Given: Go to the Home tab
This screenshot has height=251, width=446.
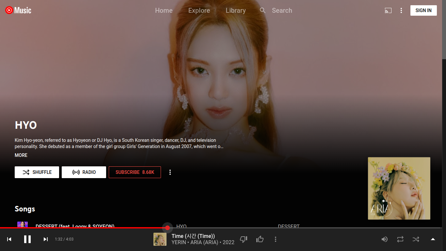Looking at the screenshot, I should pyautogui.click(x=164, y=10).
